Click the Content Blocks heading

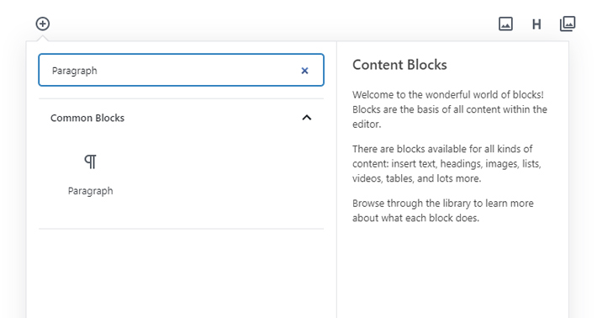[x=399, y=65]
